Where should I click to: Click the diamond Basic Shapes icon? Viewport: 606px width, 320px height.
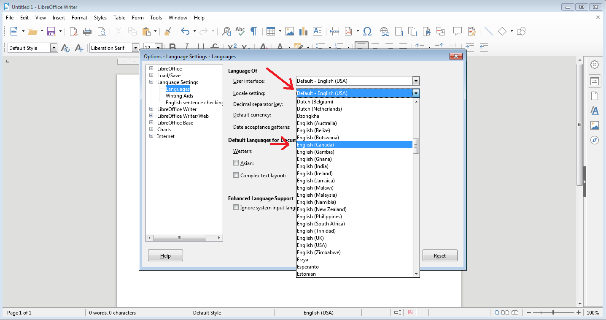(502, 31)
